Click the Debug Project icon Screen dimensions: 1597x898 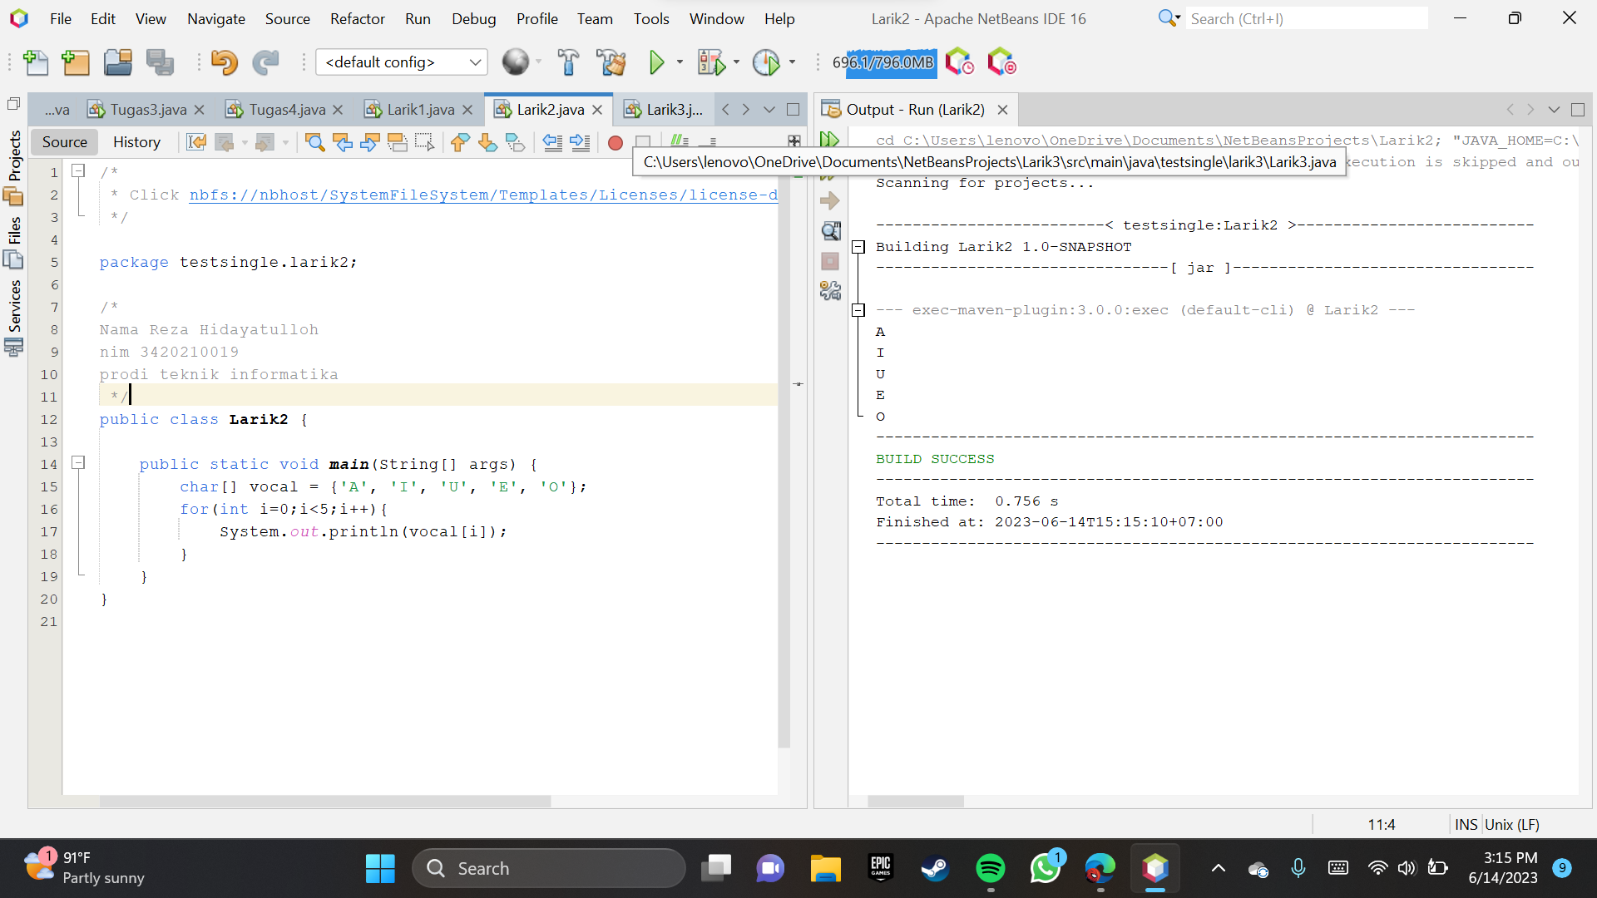[711, 62]
